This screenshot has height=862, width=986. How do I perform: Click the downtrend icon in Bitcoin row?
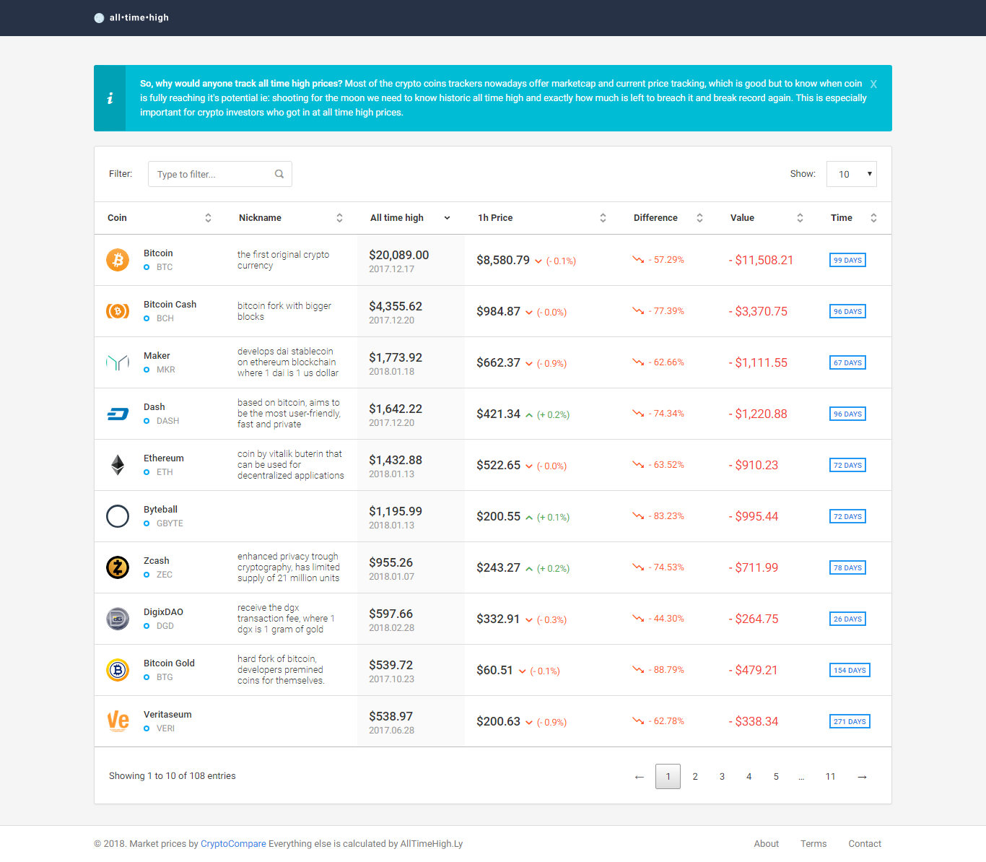[x=638, y=260]
